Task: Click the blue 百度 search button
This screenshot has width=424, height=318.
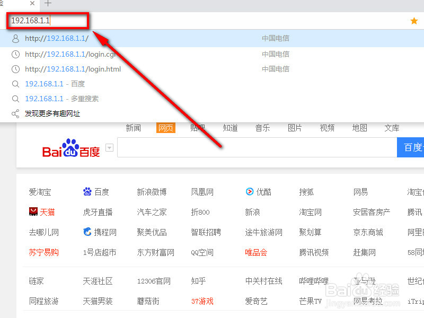Action: coord(411,147)
